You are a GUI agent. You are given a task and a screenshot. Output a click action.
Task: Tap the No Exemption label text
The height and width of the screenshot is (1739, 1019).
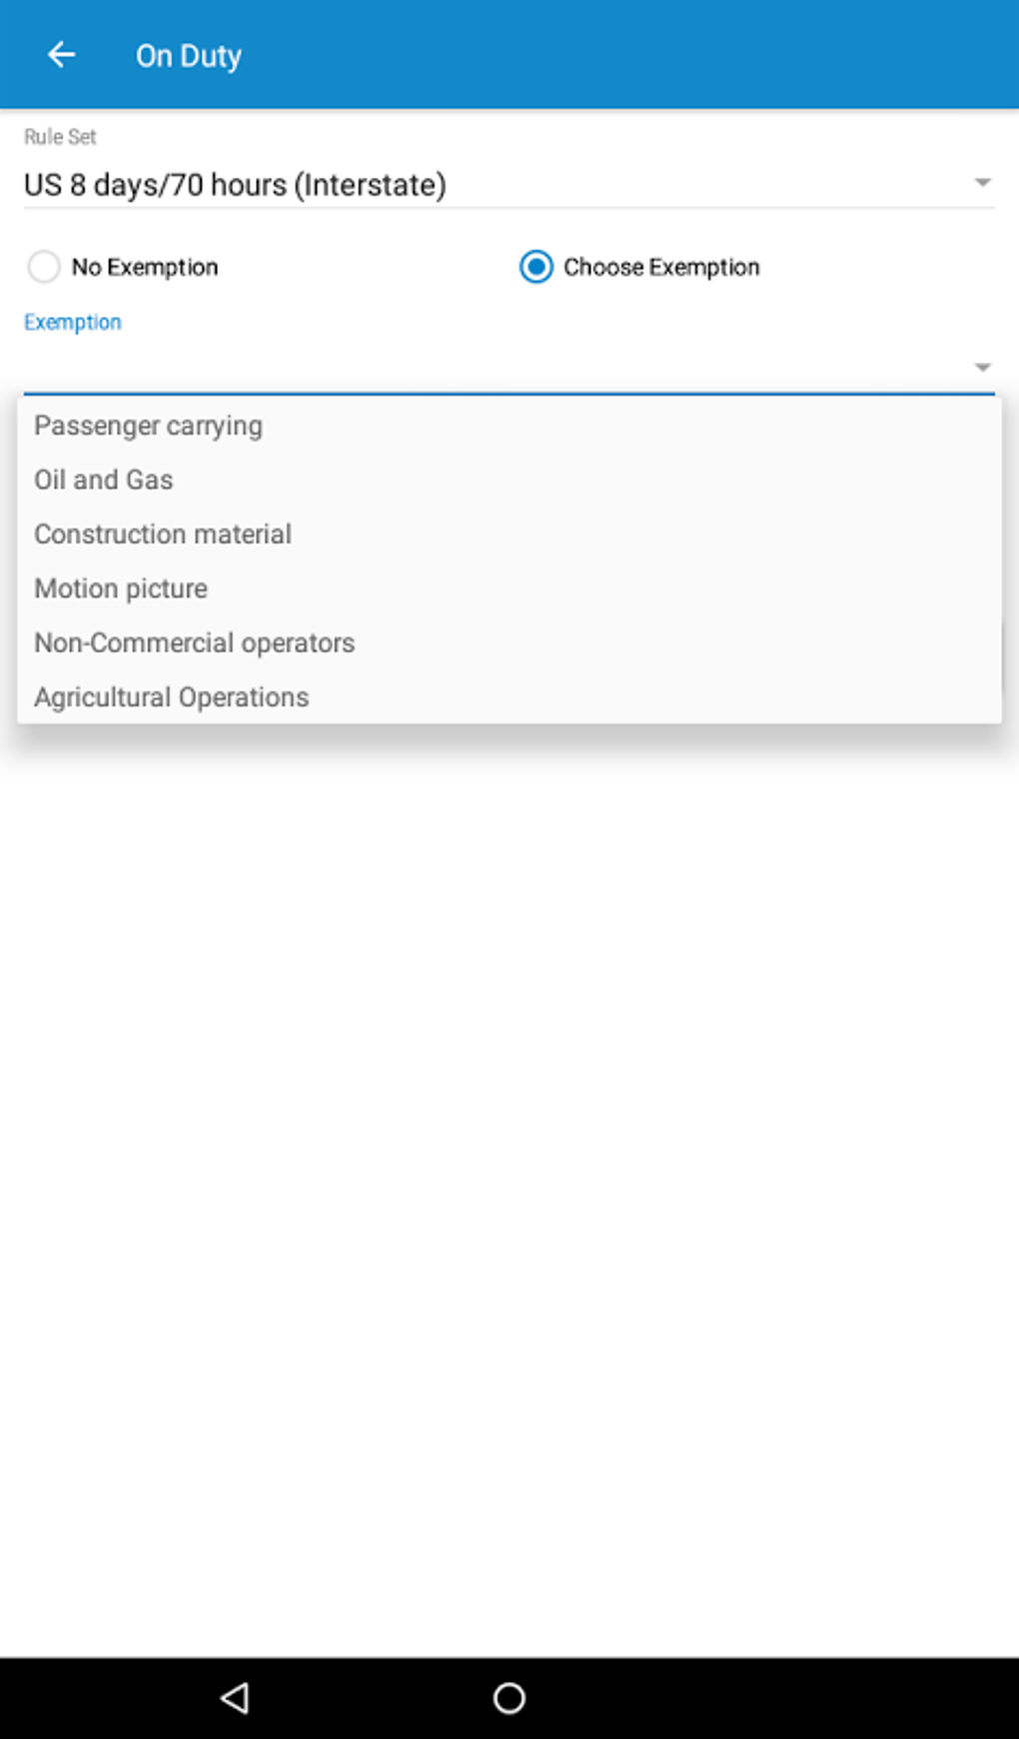coord(145,267)
